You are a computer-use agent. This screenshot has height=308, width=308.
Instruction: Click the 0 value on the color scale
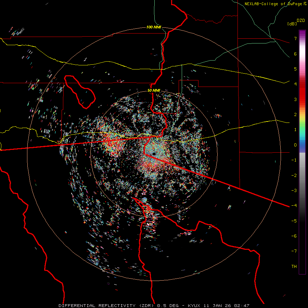295,145
